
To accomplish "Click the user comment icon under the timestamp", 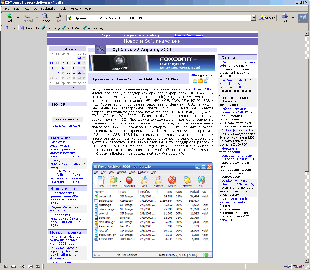I will click(206, 80).
